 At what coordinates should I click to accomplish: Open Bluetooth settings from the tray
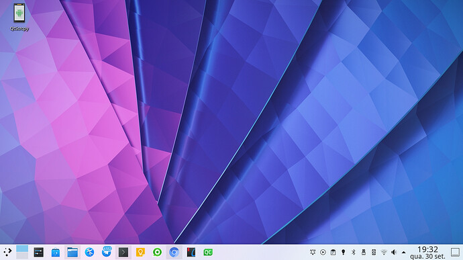coord(354,253)
